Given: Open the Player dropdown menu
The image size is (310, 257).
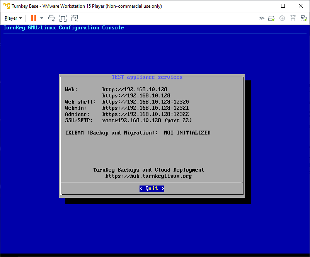Looking at the screenshot, I should (x=13, y=18).
